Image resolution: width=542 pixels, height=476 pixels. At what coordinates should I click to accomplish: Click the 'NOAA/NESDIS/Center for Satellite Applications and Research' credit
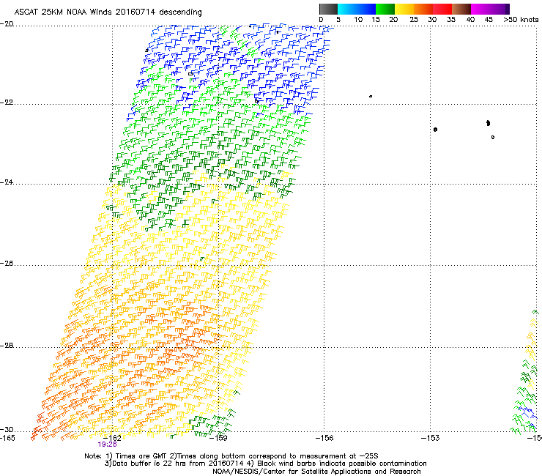point(316,472)
